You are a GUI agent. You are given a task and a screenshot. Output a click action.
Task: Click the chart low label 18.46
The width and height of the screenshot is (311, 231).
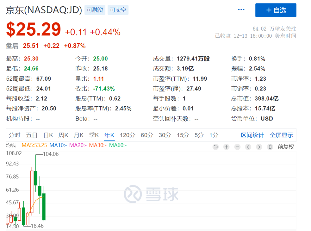click(x=37, y=226)
